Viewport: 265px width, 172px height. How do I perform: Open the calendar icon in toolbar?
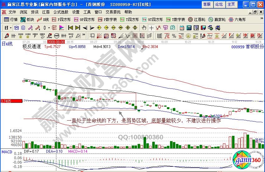pos(182,27)
